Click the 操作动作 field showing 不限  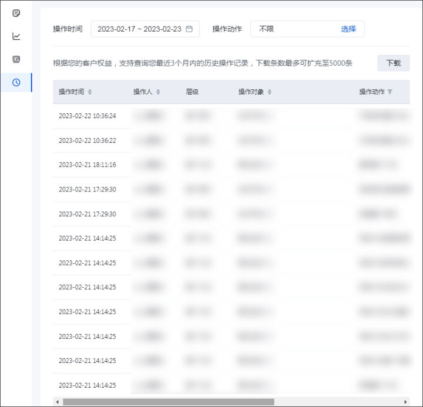pos(307,29)
